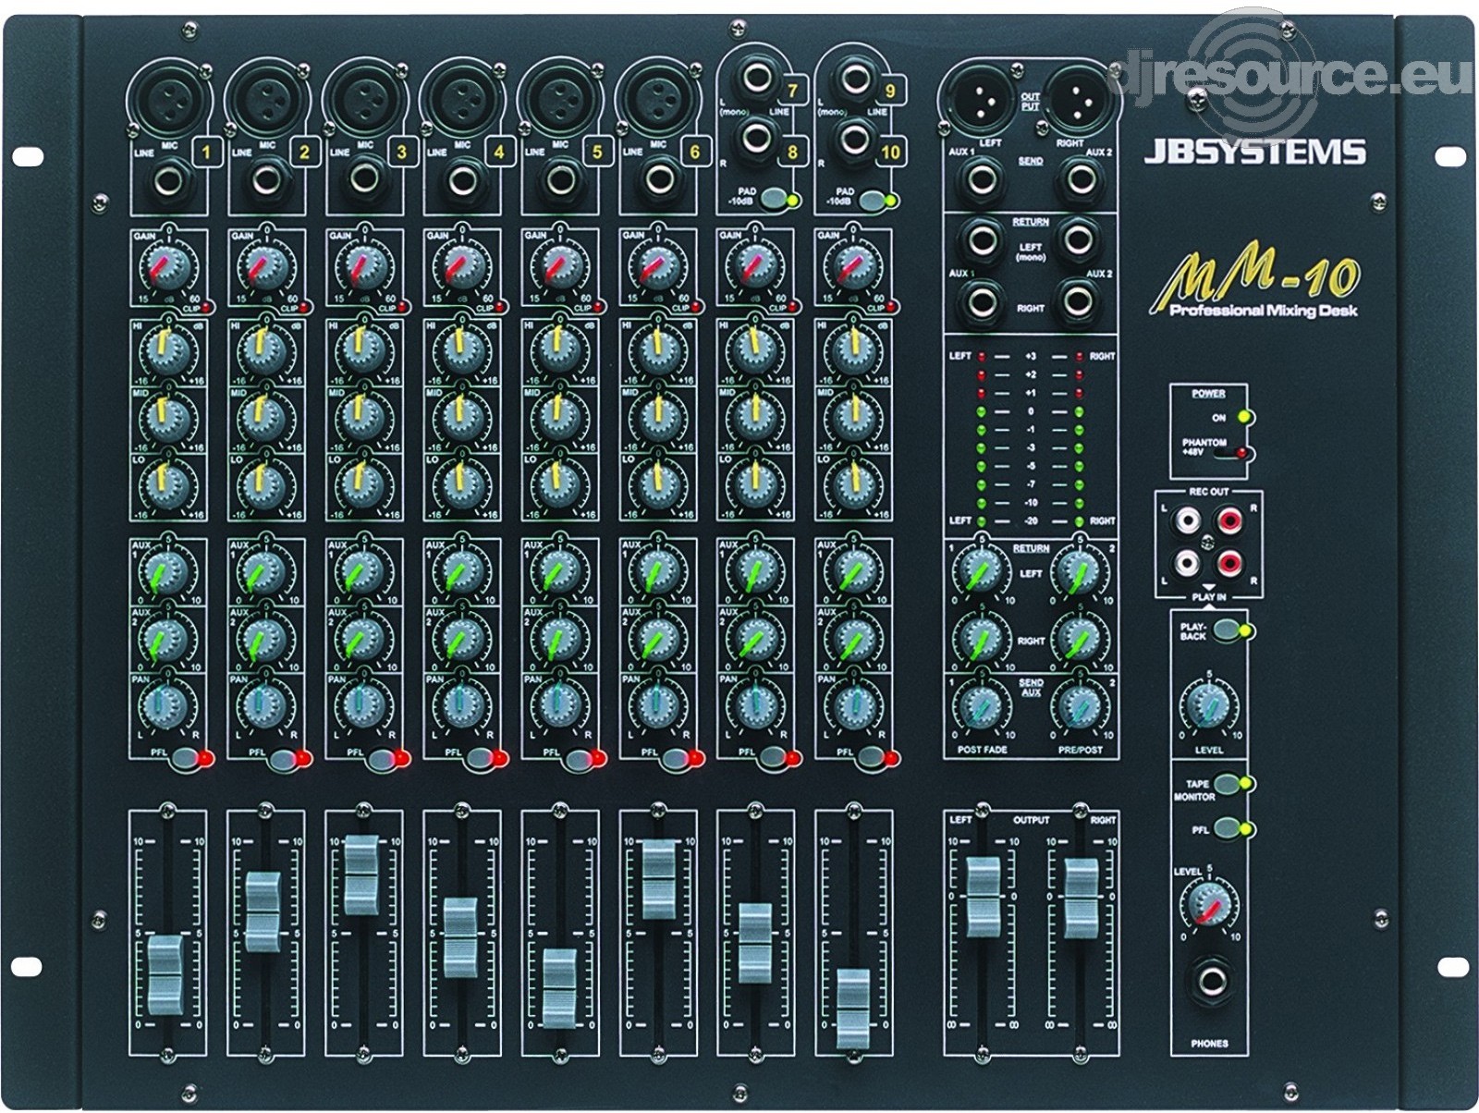The height and width of the screenshot is (1113, 1479).
Task: Click the LEFT OUTPUT master fader
Action: point(984,897)
